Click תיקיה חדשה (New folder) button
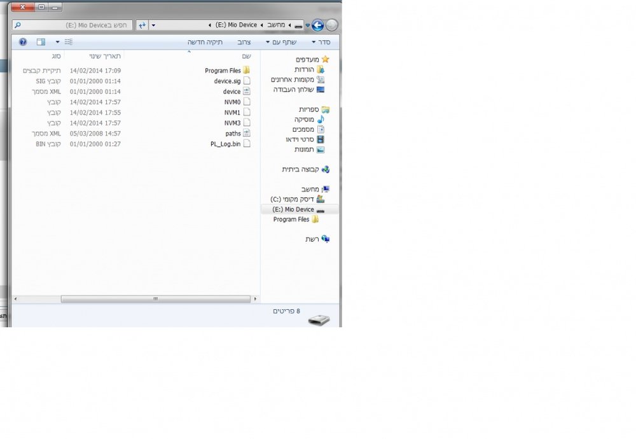Image resolution: width=636 pixels, height=439 pixels. tap(205, 42)
